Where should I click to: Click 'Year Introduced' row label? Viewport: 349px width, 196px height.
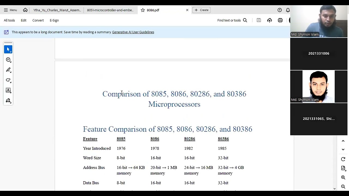tap(97, 148)
